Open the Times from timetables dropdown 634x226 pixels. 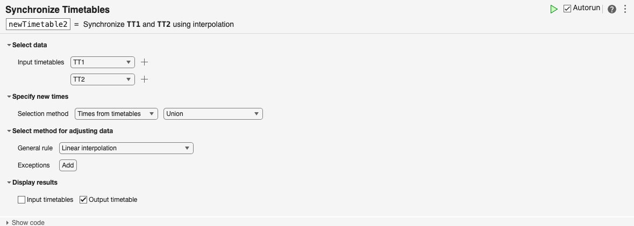(116, 114)
